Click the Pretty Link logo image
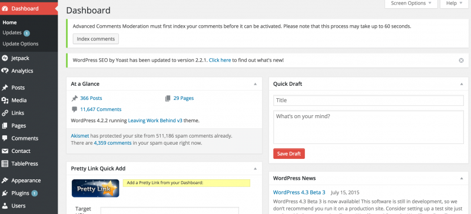The height and width of the screenshot is (214, 471). [x=95, y=188]
